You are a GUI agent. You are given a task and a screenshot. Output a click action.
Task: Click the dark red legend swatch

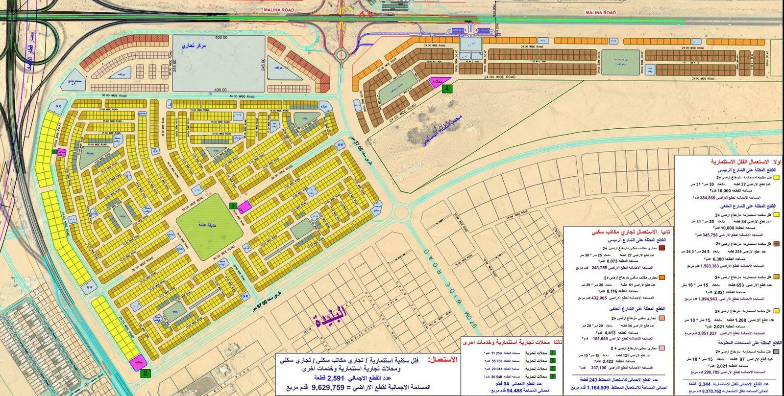coord(661,248)
